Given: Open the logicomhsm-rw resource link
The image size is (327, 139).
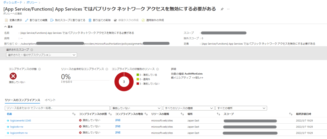Looking at the screenshot, I should (19, 133).
